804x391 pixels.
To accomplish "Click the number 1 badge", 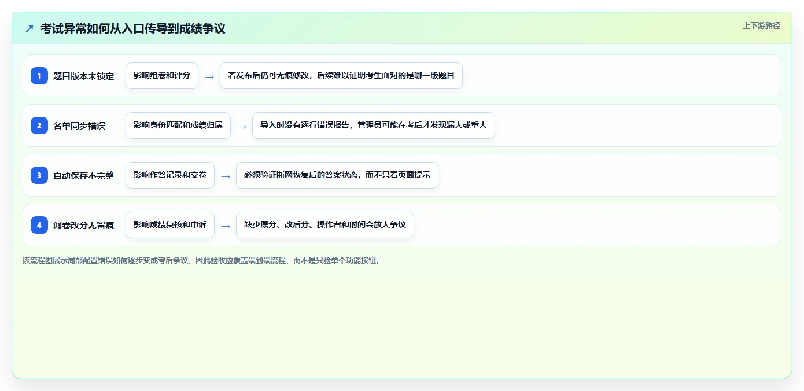I will [x=39, y=76].
